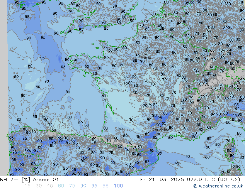245x189 pixels.
Task: Click the Dourbies location label
Action: (160, 130)
